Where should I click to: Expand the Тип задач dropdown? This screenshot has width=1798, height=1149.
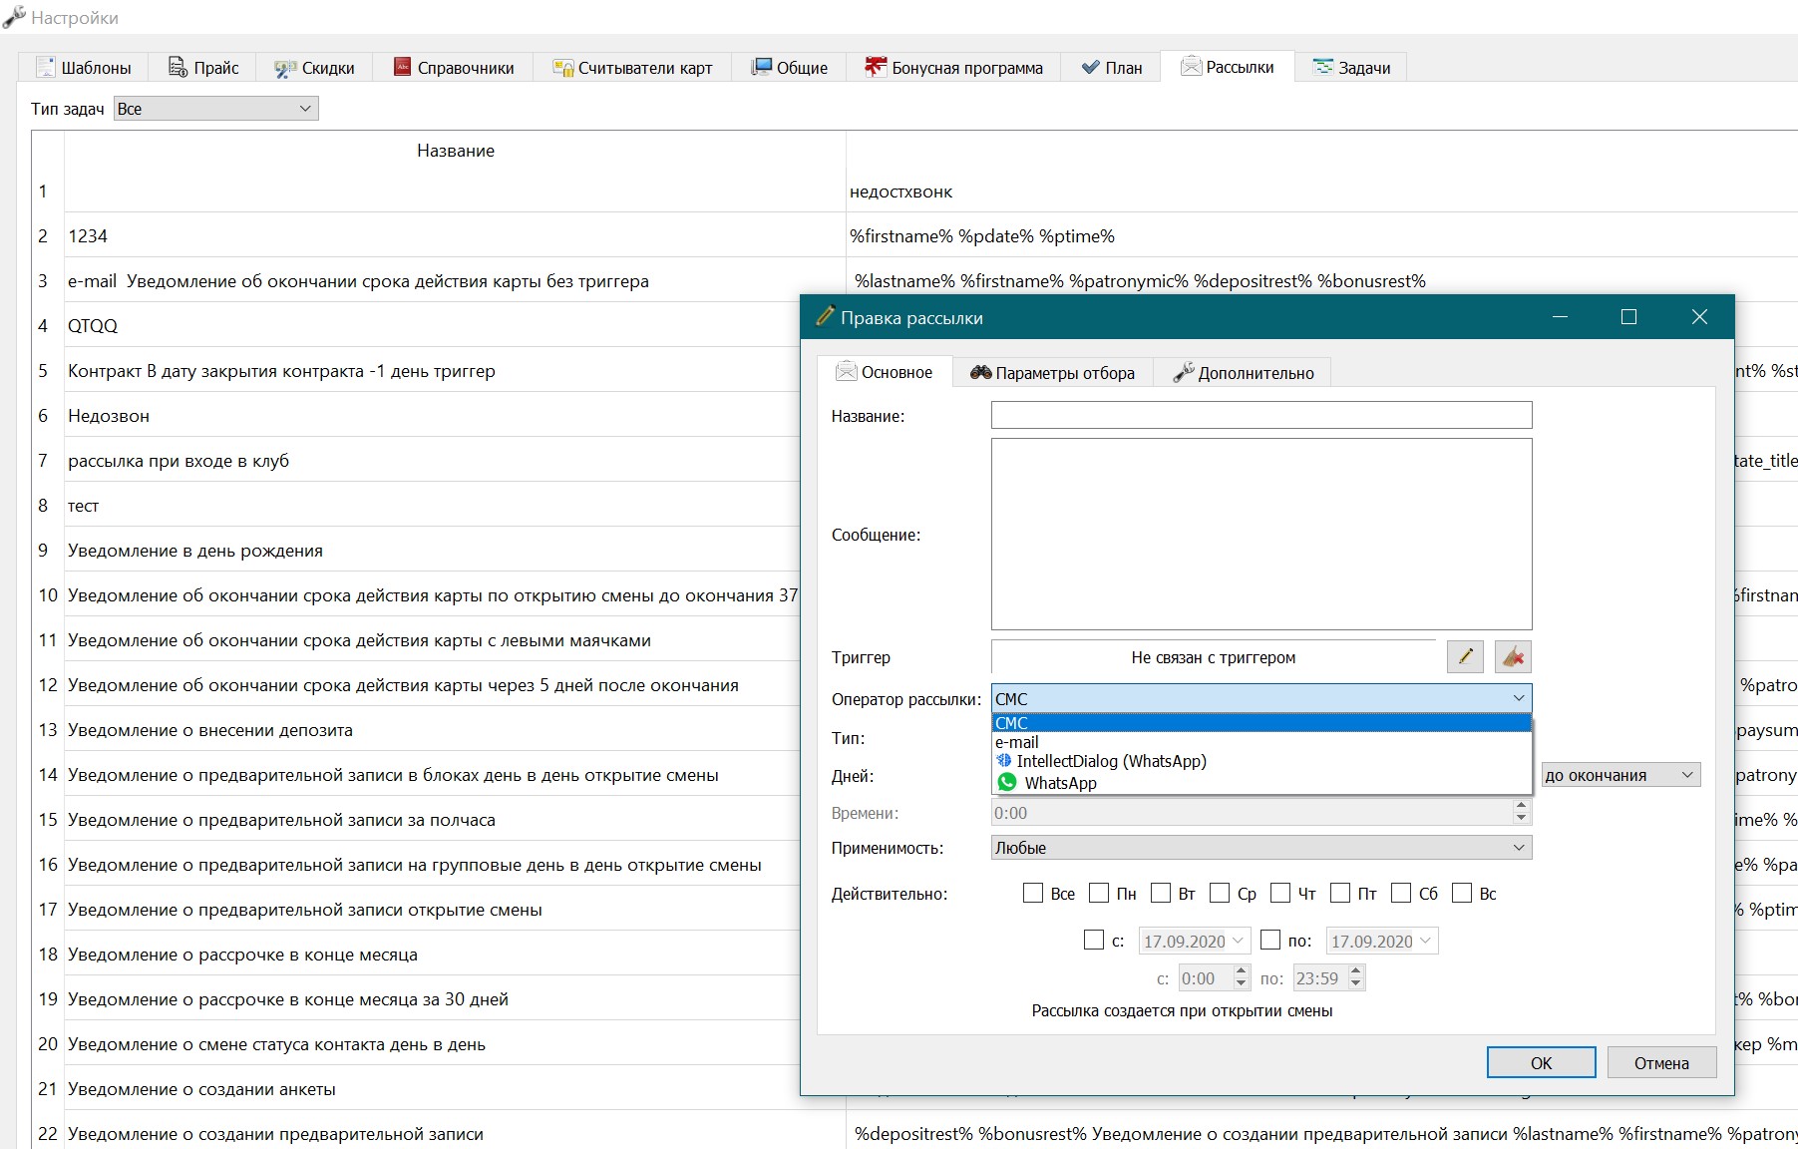pyautogui.click(x=216, y=109)
